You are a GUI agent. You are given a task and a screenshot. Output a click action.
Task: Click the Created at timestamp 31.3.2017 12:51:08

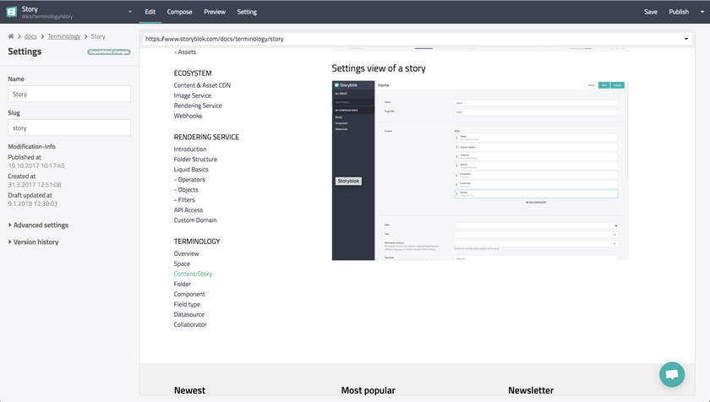(35, 184)
